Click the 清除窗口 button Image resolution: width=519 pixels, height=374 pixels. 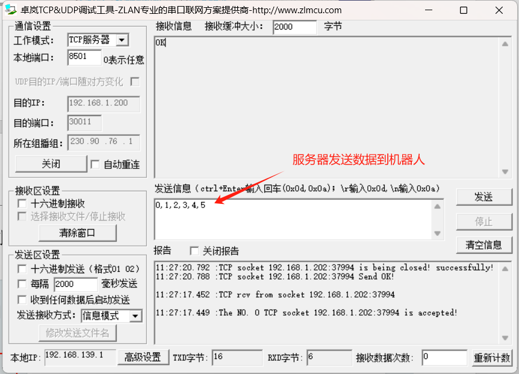77,233
